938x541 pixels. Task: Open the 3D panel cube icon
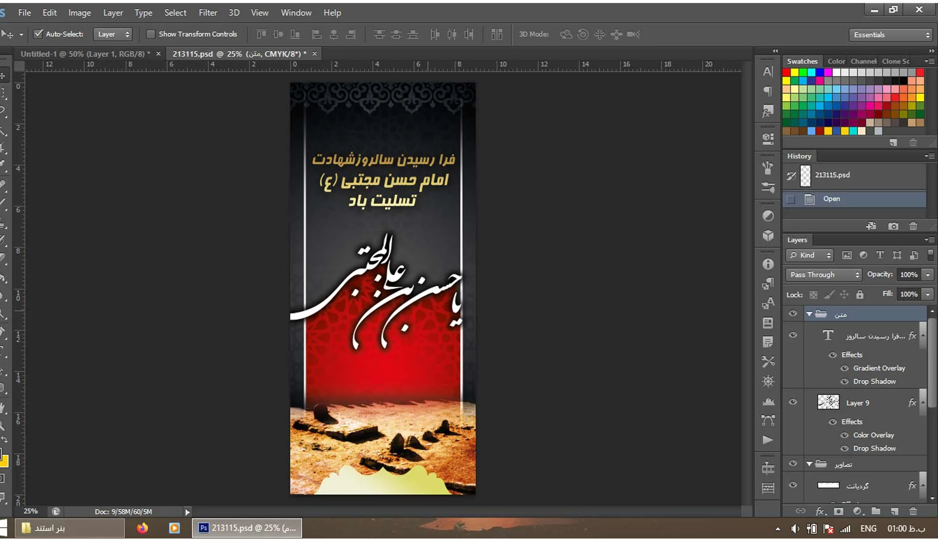click(x=768, y=235)
